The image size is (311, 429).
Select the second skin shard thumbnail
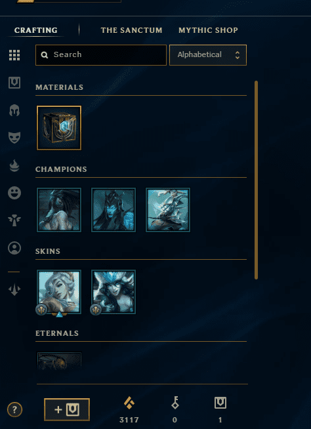click(114, 292)
